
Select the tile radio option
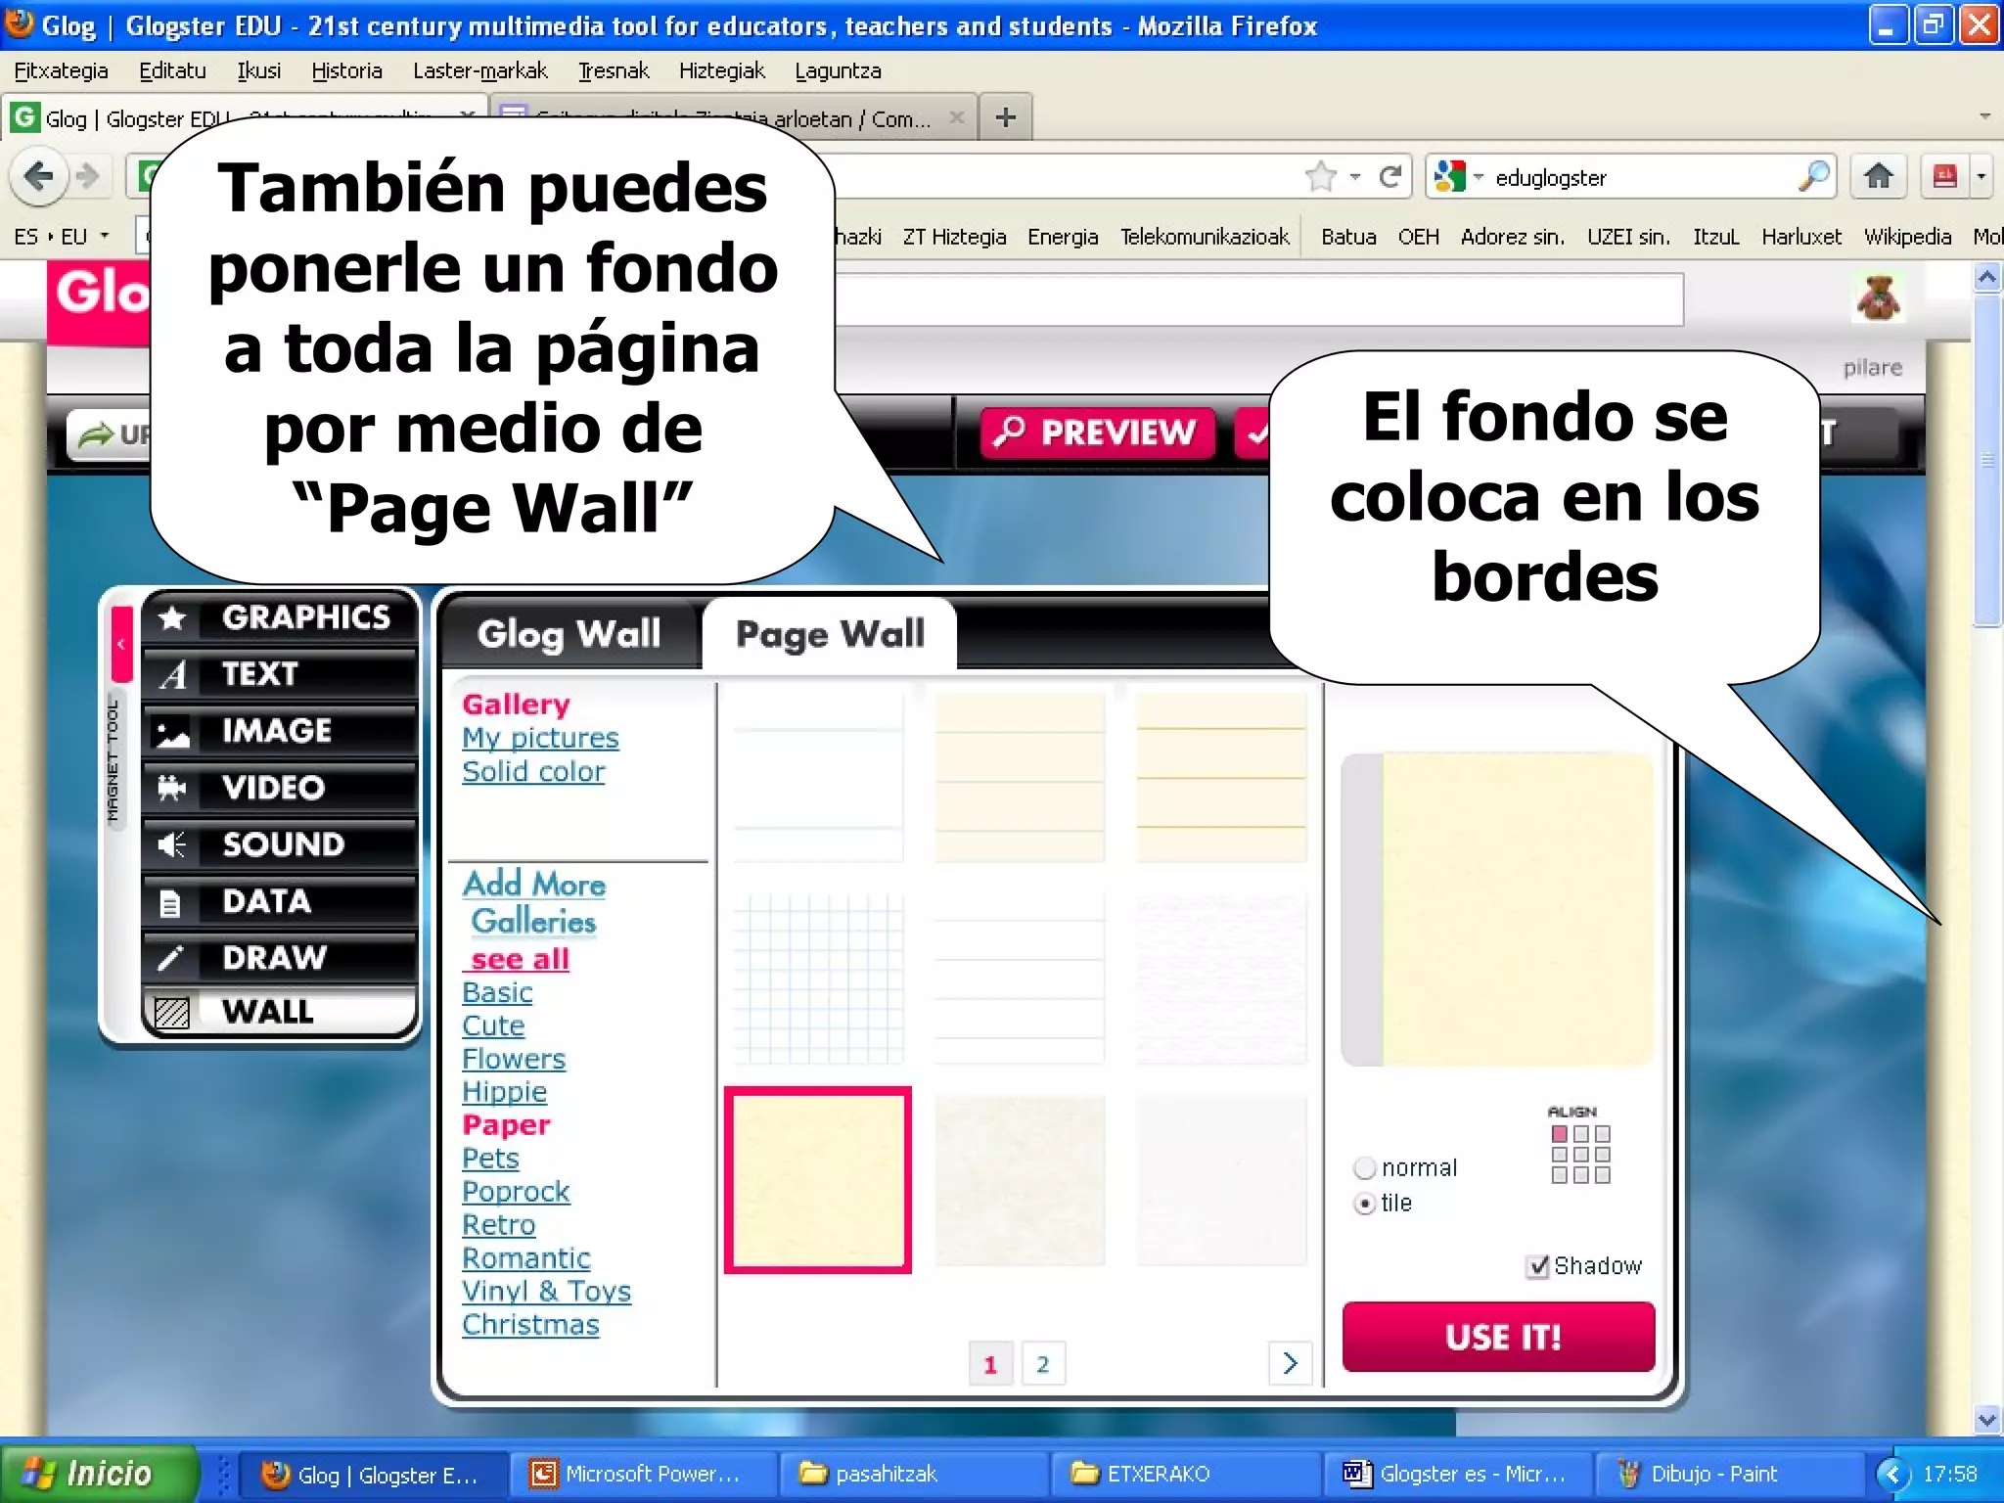[1365, 1204]
